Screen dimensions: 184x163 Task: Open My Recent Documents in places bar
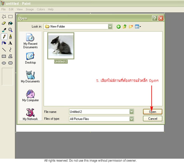click(x=30, y=41)
